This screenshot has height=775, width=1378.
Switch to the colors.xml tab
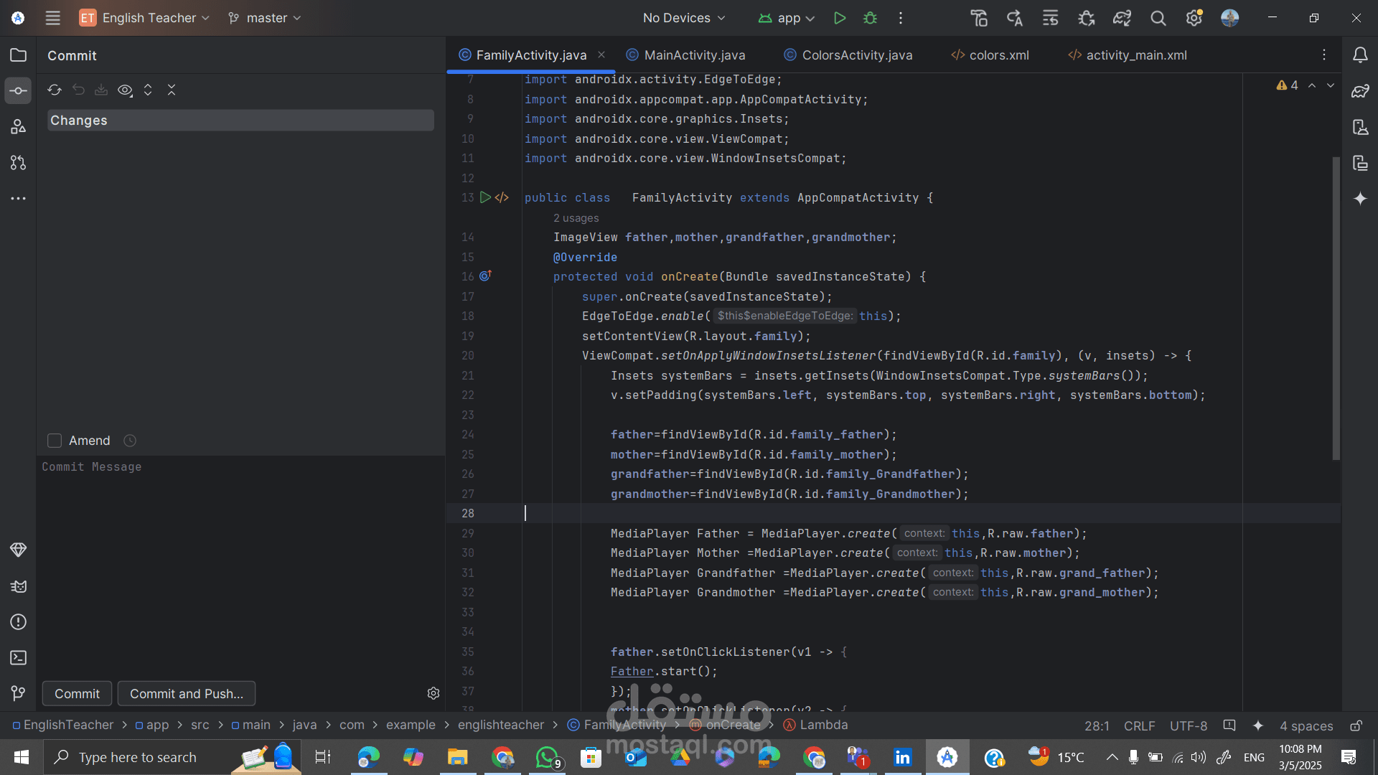(998, 55)
